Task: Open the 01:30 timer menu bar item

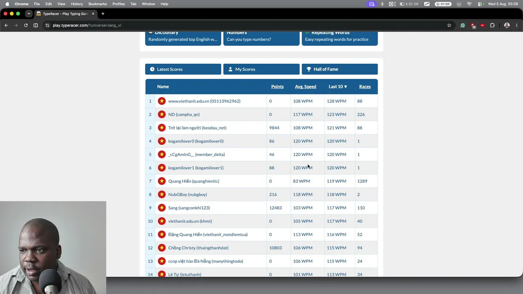Action: [443, 4]
